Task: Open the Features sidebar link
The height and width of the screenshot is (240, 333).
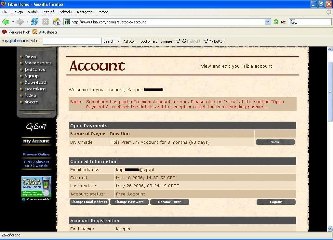Action: point(34,70)
